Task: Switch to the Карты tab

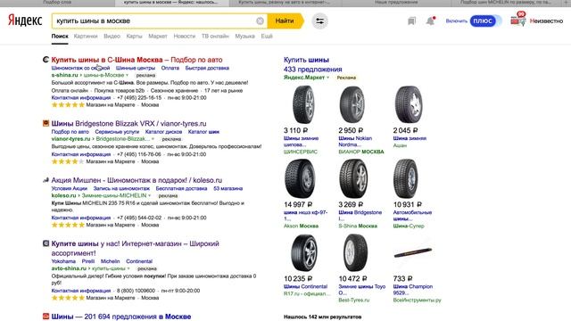Action: (134, 37)
